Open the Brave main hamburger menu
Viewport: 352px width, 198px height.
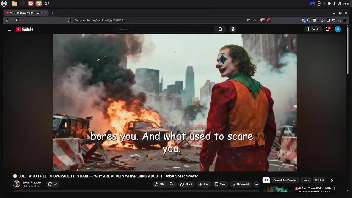[x=345, y=20]
